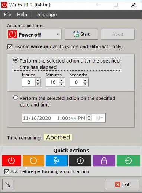The width and height of the screenshot is (142, 193).
Task: Increase the Minutes value with up arrow
Action: point(62,80)
